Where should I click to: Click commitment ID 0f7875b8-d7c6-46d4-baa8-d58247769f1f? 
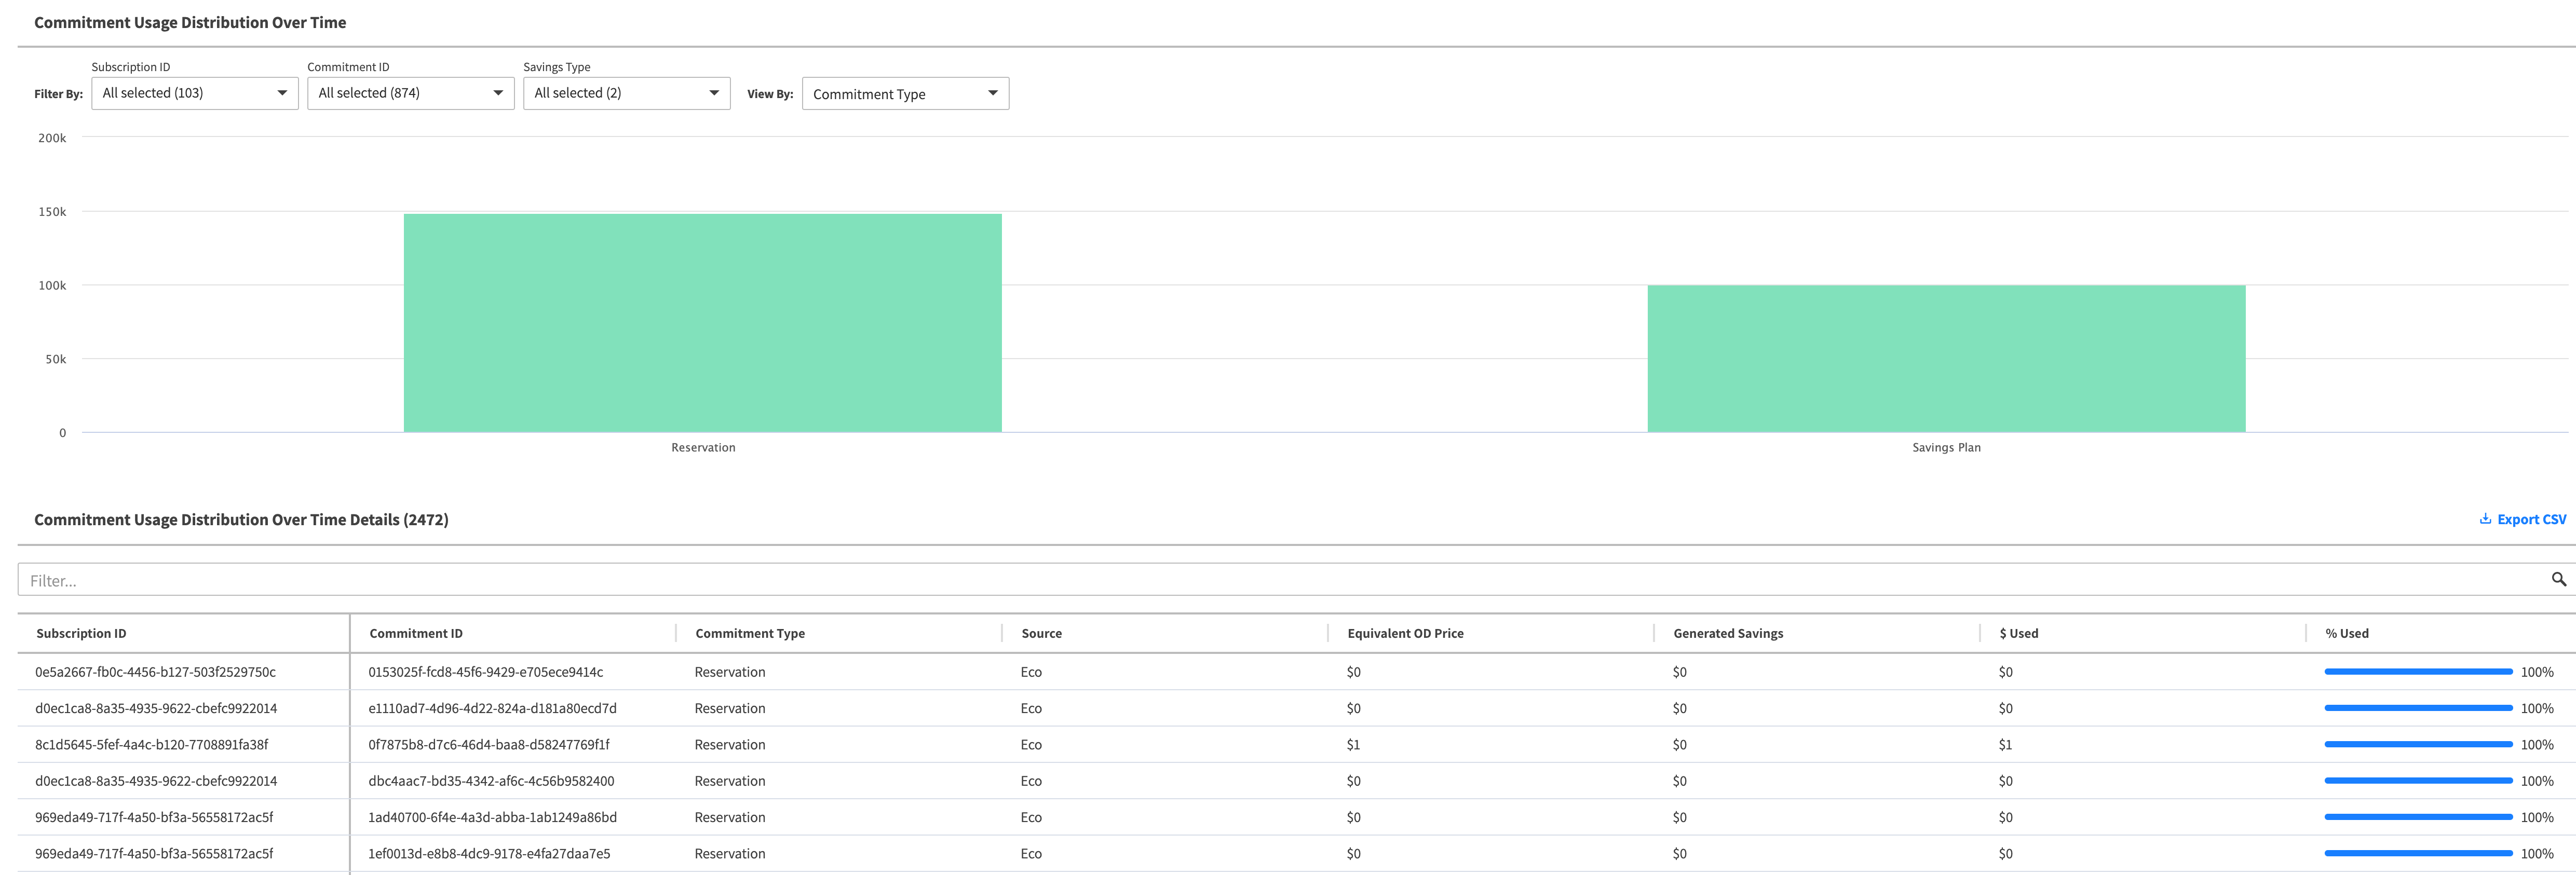pos(488,745)
